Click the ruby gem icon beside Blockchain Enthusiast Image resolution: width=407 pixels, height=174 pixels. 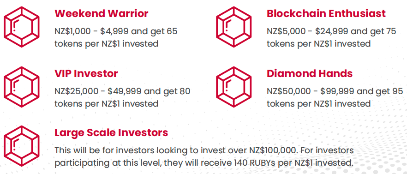(234, 27)
